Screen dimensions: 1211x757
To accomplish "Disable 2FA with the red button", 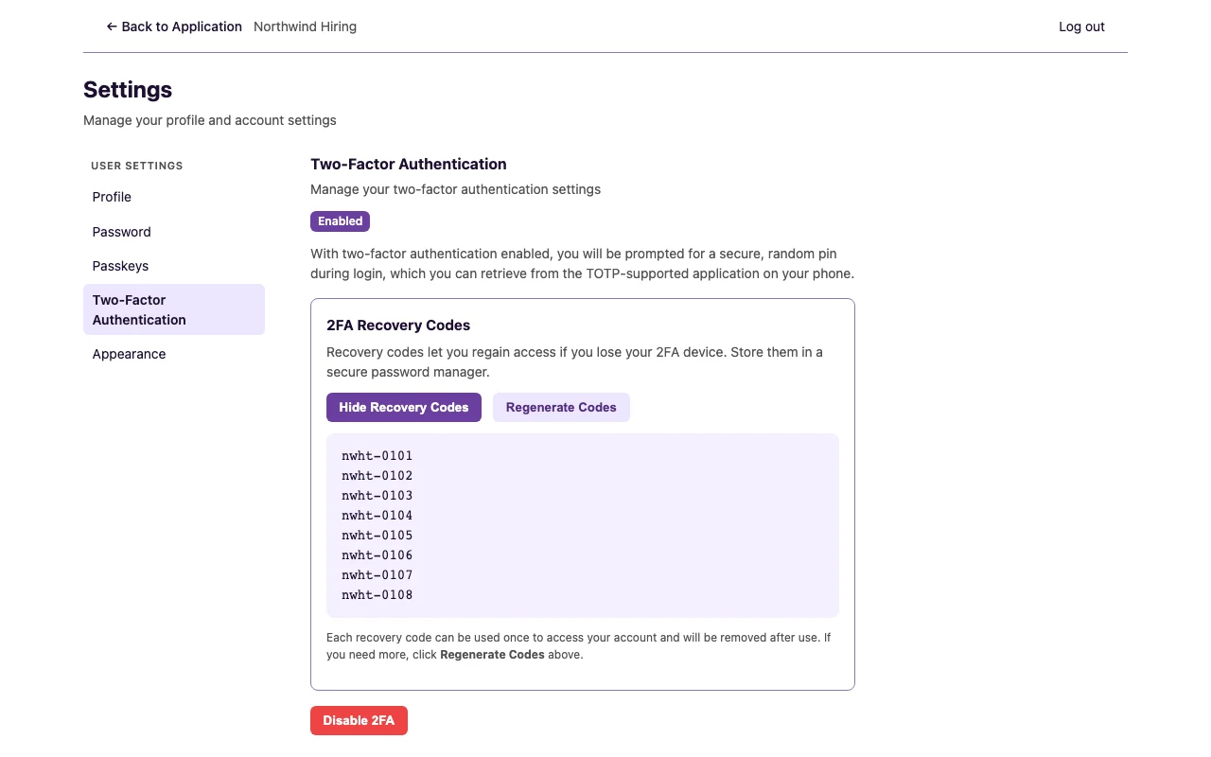I will (x=359, y=720).
